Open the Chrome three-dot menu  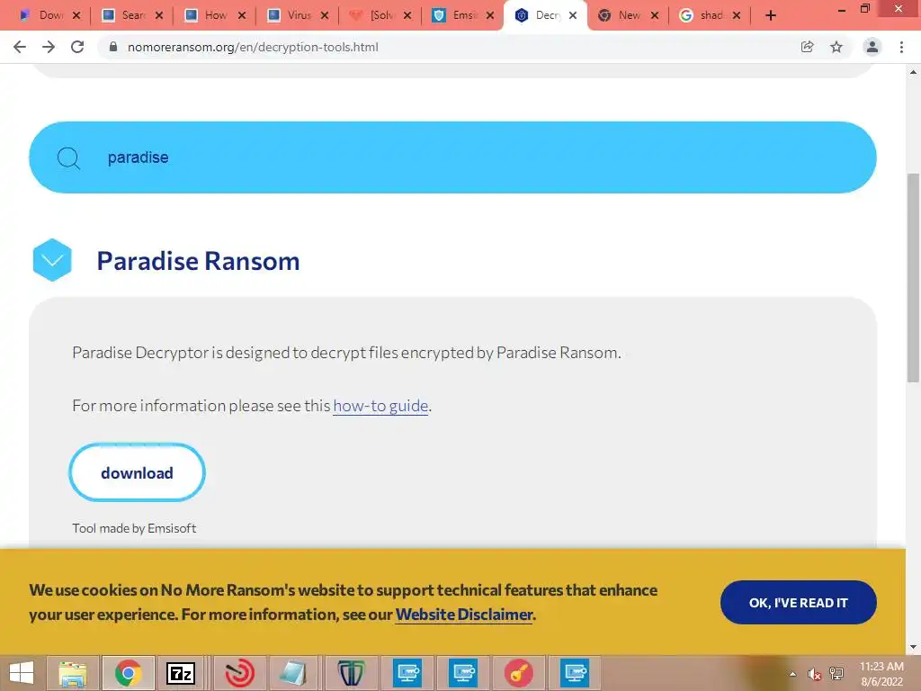pos(901,47)
